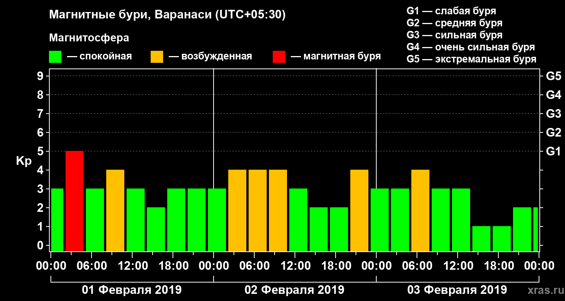Click the 'G3 — сильная буря' legend line

click(x=454, y=35)
